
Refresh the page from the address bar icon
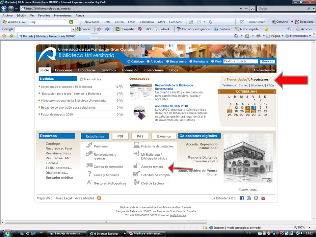point(246,9)
